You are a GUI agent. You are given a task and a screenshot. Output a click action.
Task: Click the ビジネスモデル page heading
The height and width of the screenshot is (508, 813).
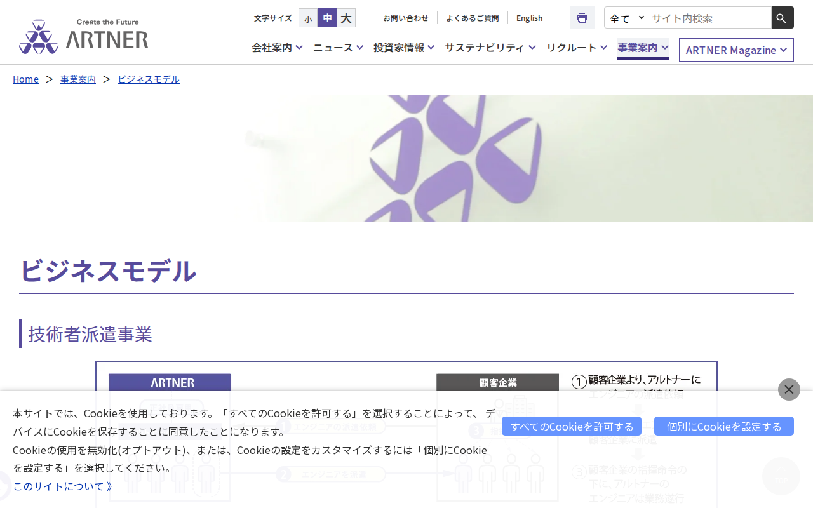click(x=108, y=271)
